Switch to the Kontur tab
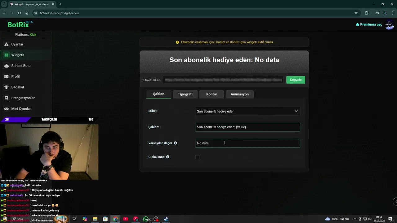The image size is (397, 223). (212, 94)
